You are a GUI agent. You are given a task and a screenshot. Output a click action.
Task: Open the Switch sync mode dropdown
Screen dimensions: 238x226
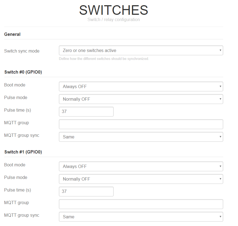141,50
